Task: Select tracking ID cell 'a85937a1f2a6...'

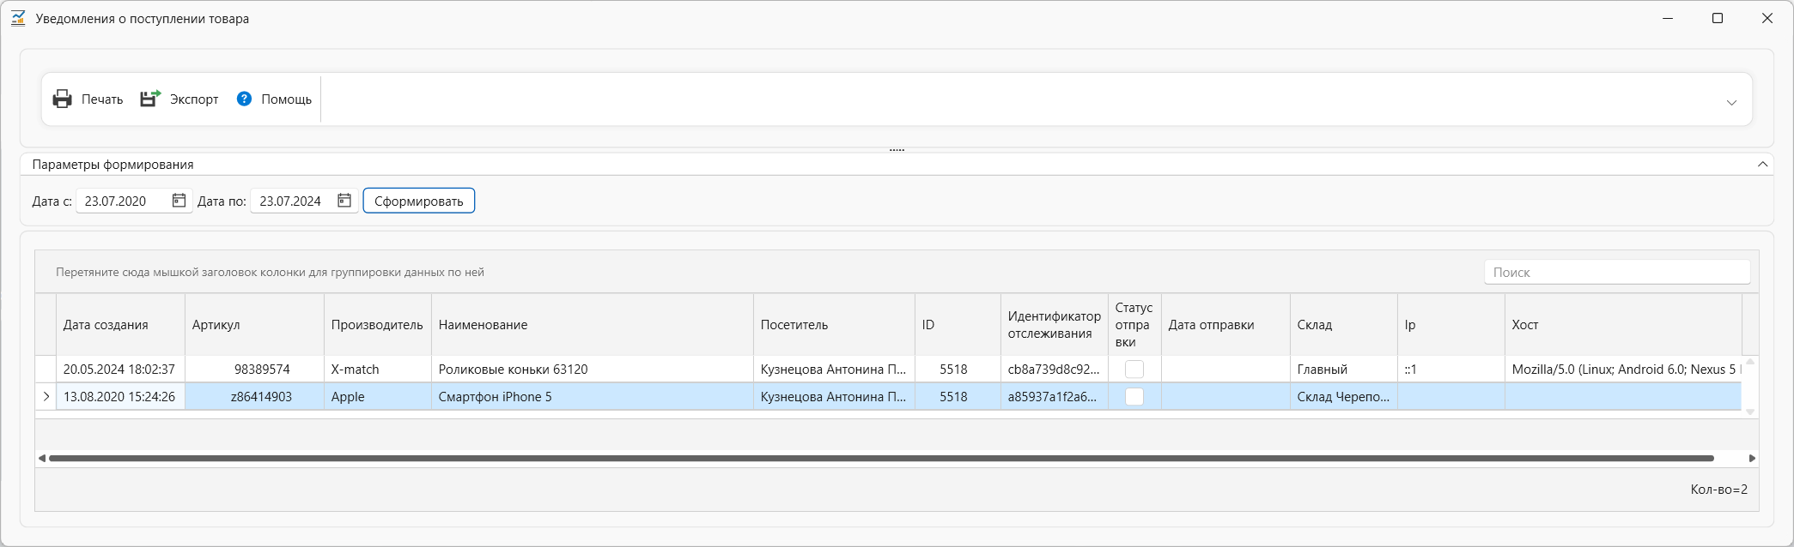Action: pos(1055,397)
